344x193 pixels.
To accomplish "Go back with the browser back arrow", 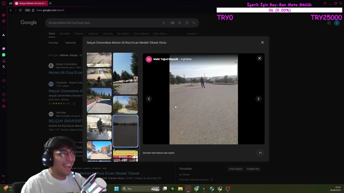I will [11, 10].
